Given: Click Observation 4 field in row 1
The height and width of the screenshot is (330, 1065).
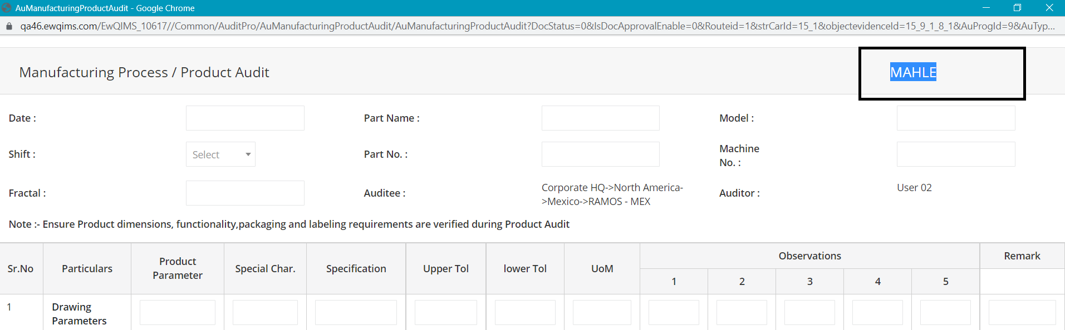Looking at the screenshot, I should [877, 313].
